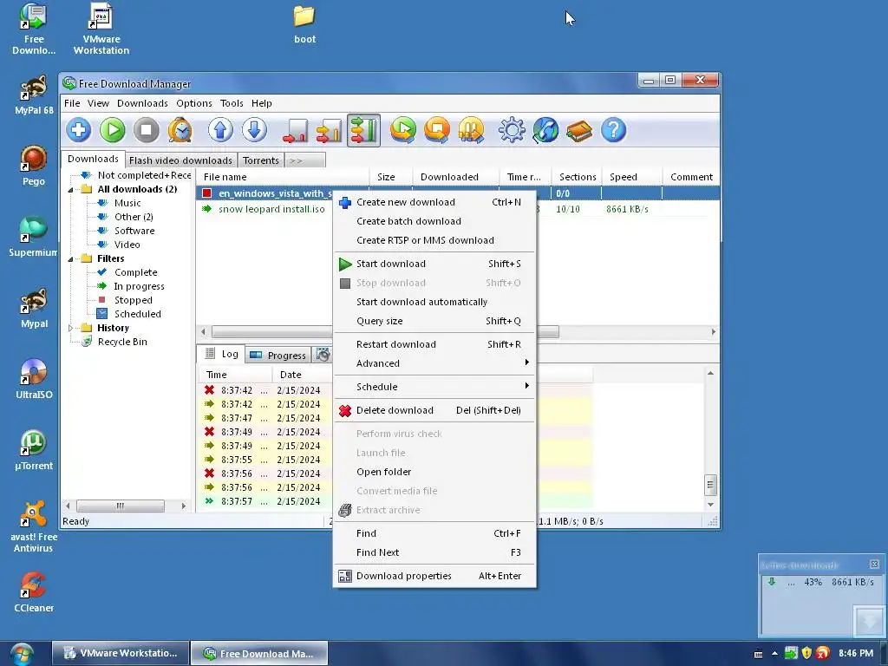The width and height of the screenshot is (888, 666).
Task: Select the heavy traffic mode toolbar icon
Action: pos(363,131)
